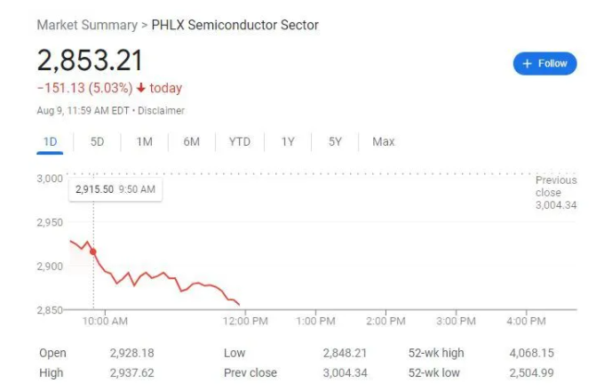
Task: Switch to the 5D tab
Action: coord(97,142)
